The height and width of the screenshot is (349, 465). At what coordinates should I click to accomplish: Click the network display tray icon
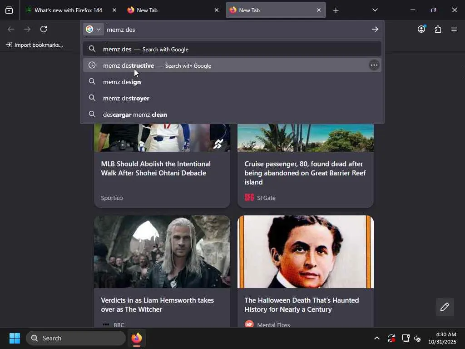point(405,338)
